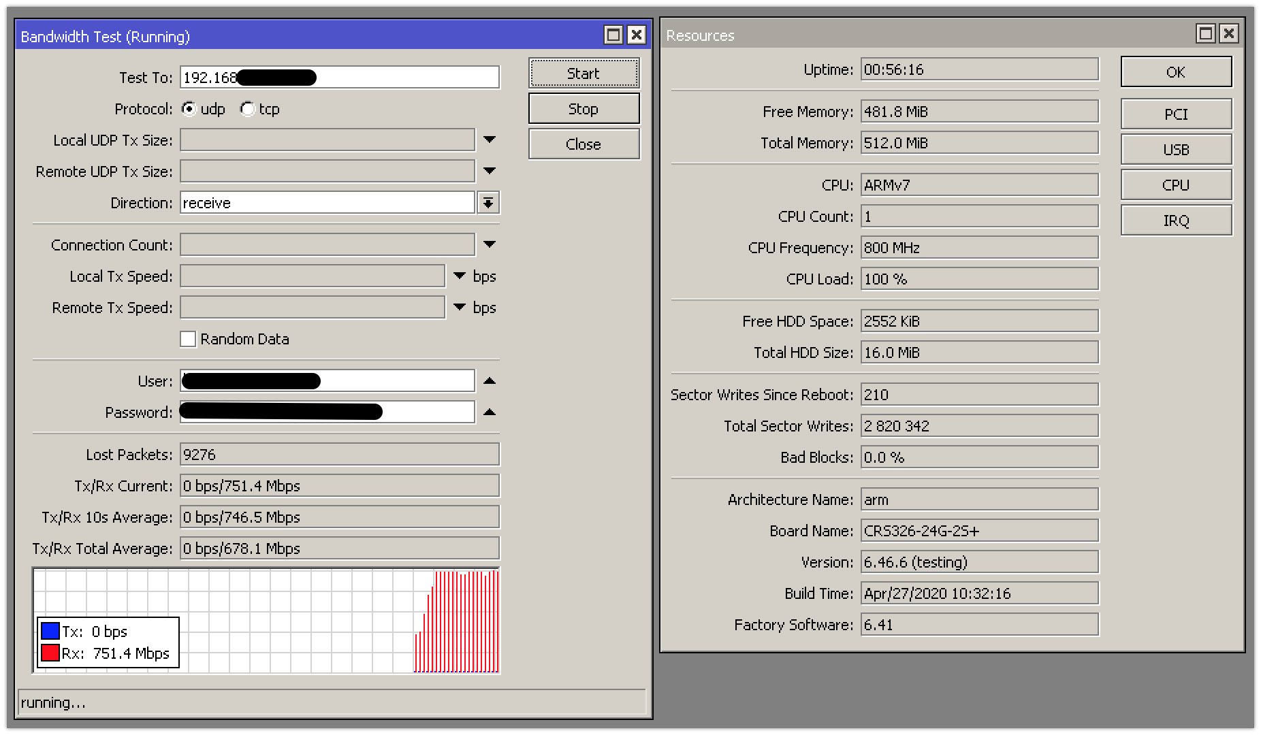Click the Close button in Bandwidth Test
This screenshot has height=735, width=1261.
coord(584,144)
